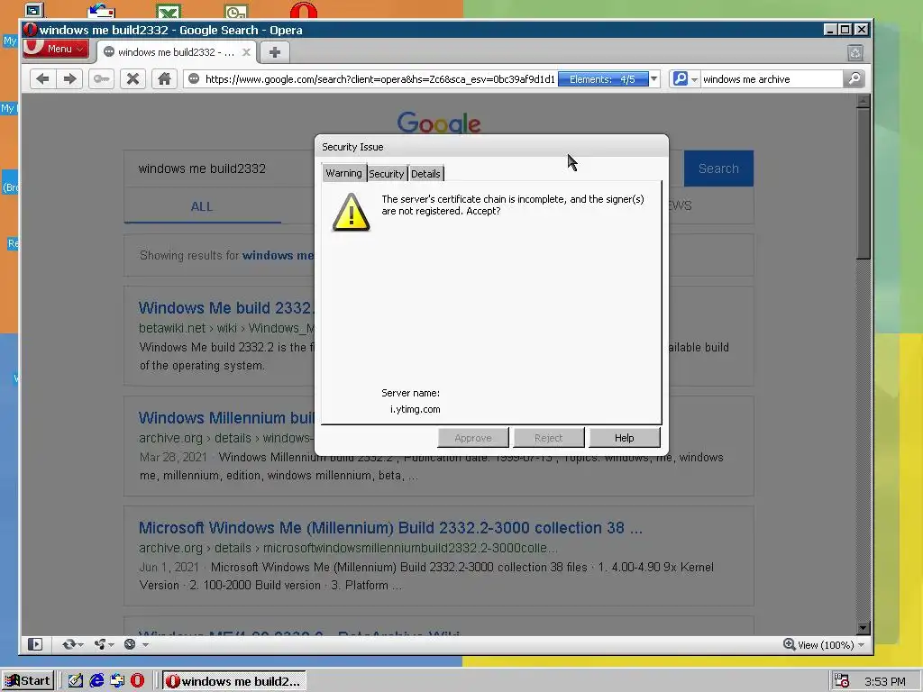
Task: Open the closed tabs trash icon
Action: click(855, 53)
